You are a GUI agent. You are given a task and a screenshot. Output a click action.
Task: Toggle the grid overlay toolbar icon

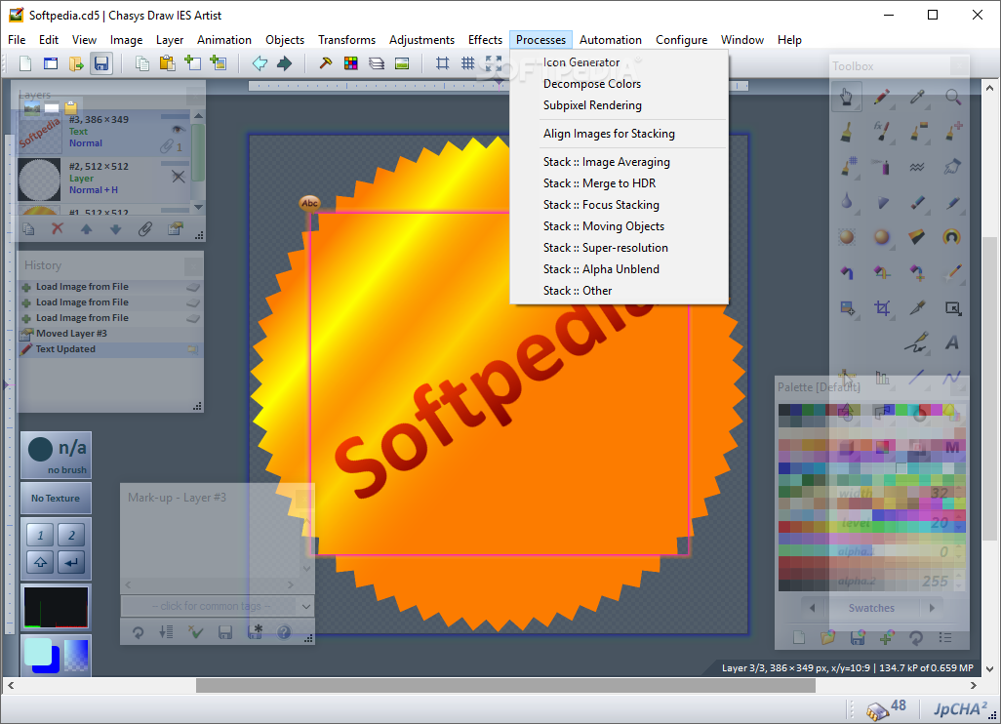click(468, 63)
